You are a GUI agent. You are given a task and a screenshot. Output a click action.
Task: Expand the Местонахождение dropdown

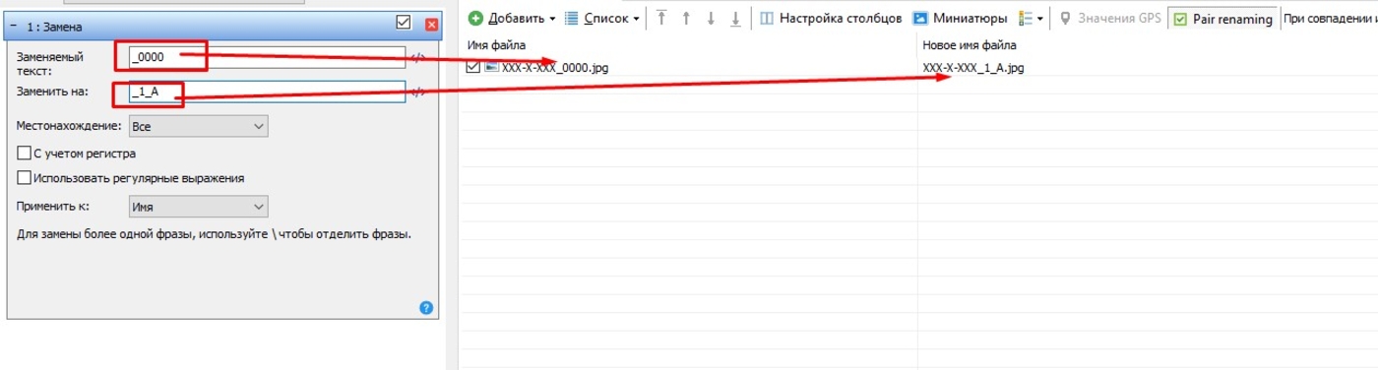[x=198, y=126]
